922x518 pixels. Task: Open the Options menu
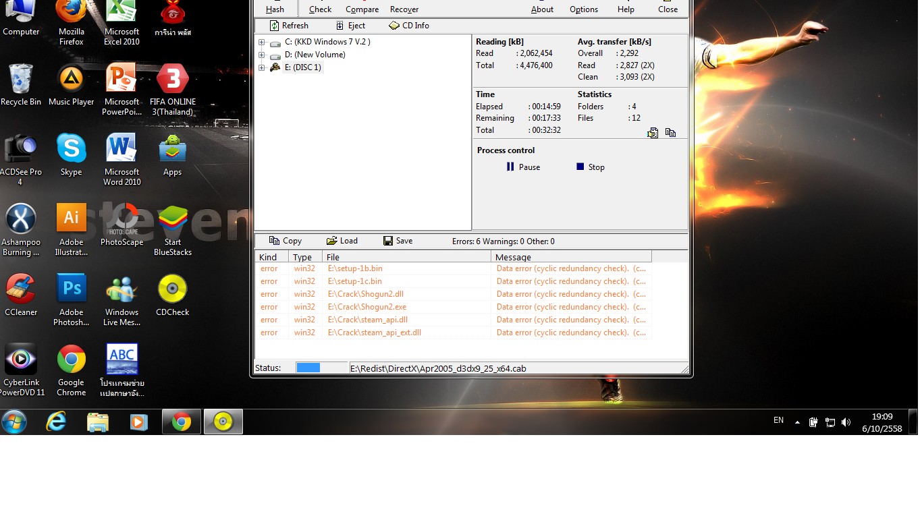click(583, 9)
